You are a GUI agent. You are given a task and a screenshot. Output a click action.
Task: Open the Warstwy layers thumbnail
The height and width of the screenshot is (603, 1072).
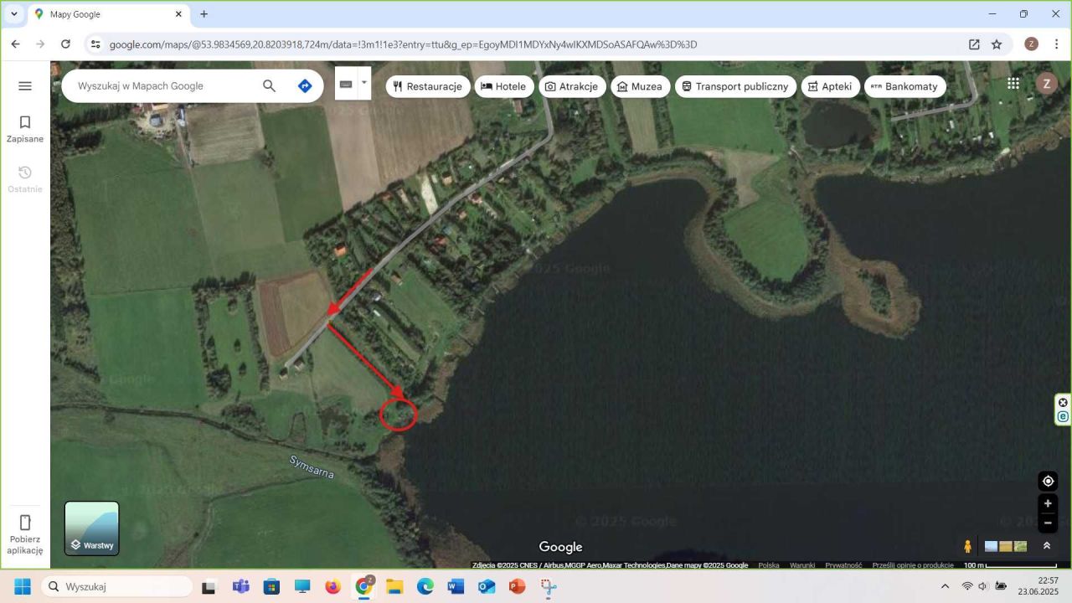[92, 528]
